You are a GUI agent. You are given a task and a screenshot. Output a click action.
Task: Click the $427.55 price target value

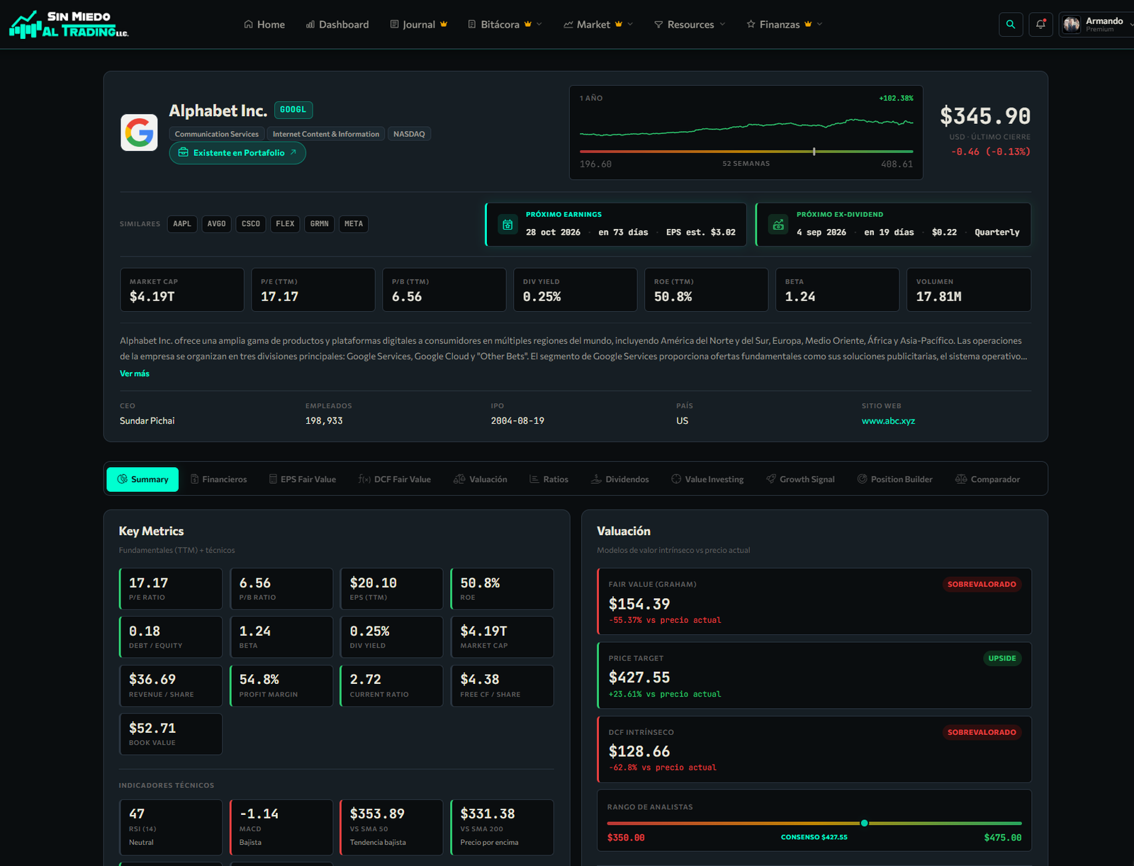pos(639,677)
